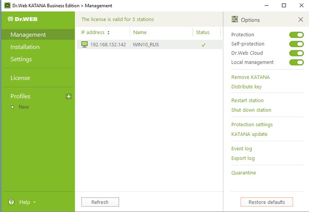
Task: Click the Self-protection label text
Action: coord(248,44)
